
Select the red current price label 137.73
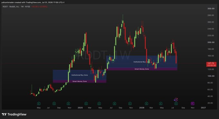pos(211,64)
